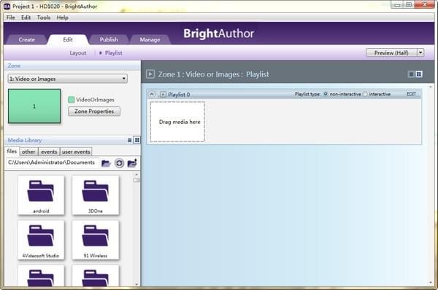This screenshot has width=438, height=290.
Task: Open the File menu
Action: [x=11, y=17]
